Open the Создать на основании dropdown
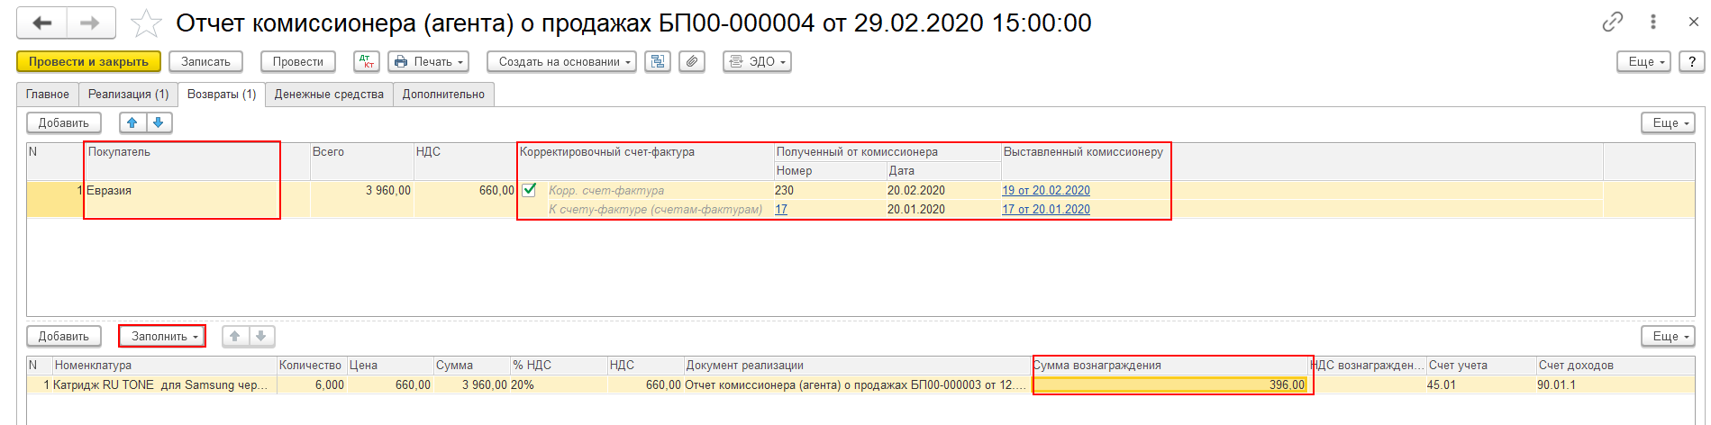The image size is (1711, 425). pyautogui.click(x=561, y=61)
